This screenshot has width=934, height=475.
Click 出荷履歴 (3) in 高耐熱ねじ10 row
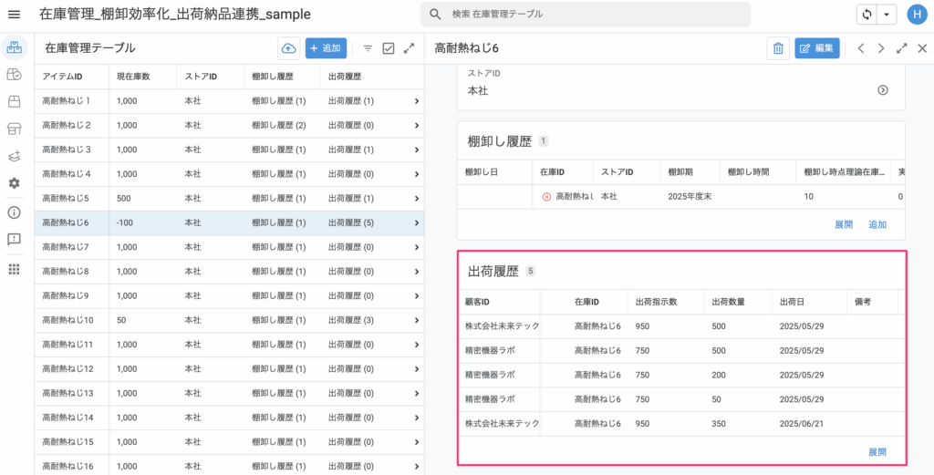pos(351,320)
